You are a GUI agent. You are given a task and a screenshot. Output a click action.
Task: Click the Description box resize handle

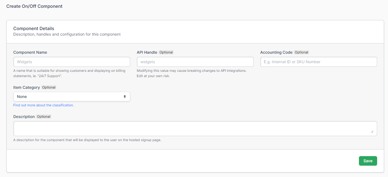click(372, 132)
